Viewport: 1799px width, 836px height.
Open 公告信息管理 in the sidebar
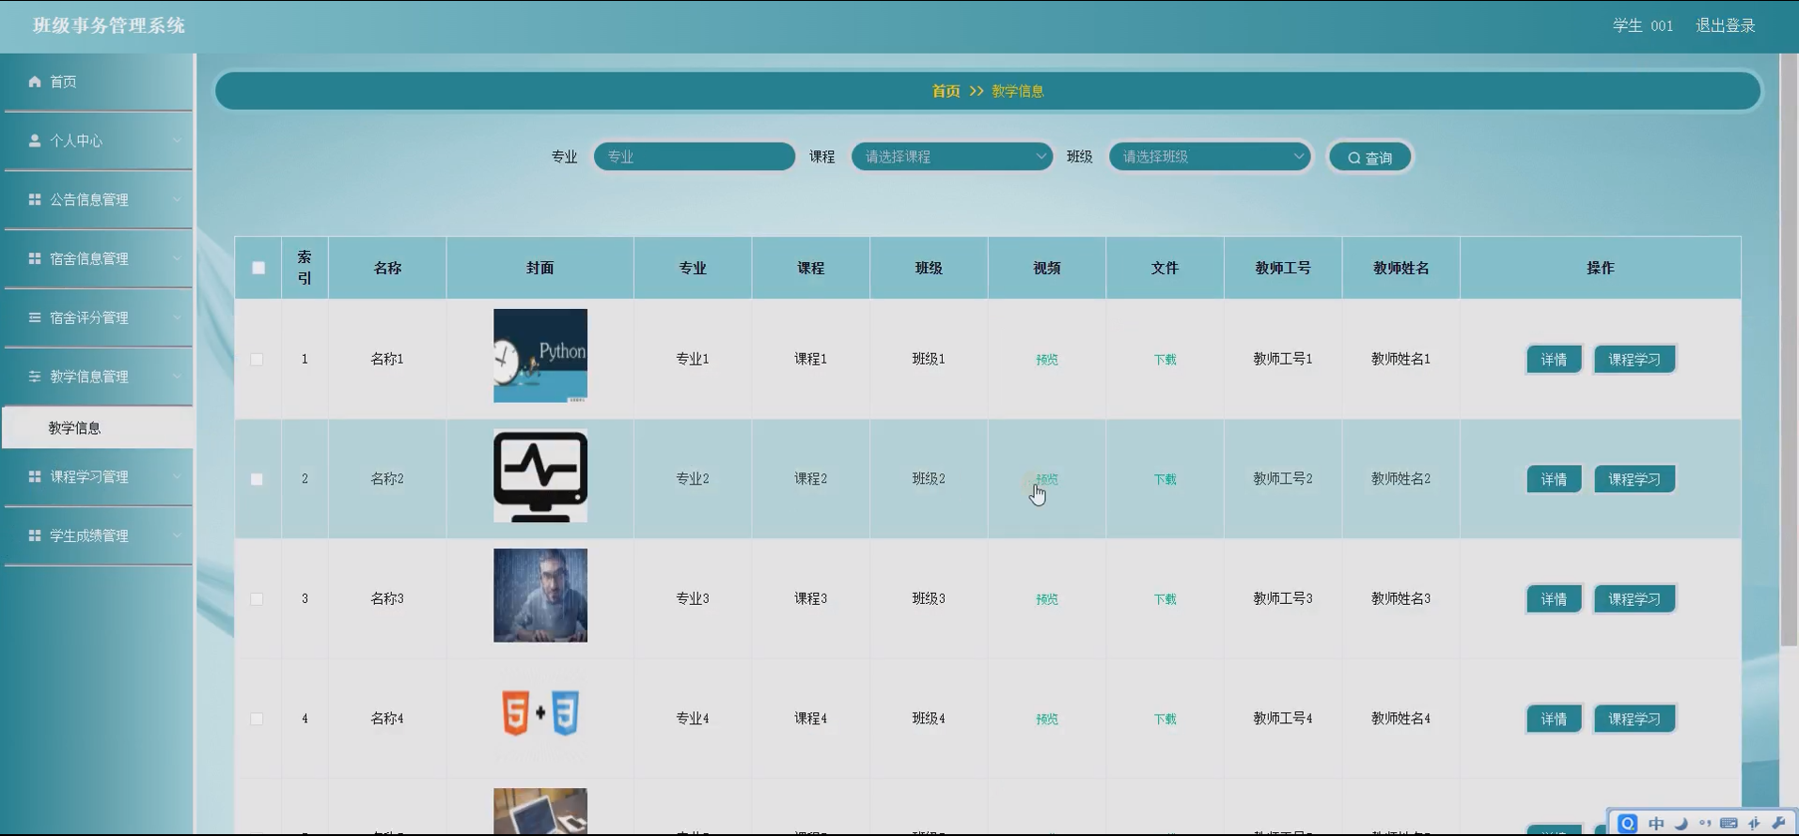(x=98, y=199)
